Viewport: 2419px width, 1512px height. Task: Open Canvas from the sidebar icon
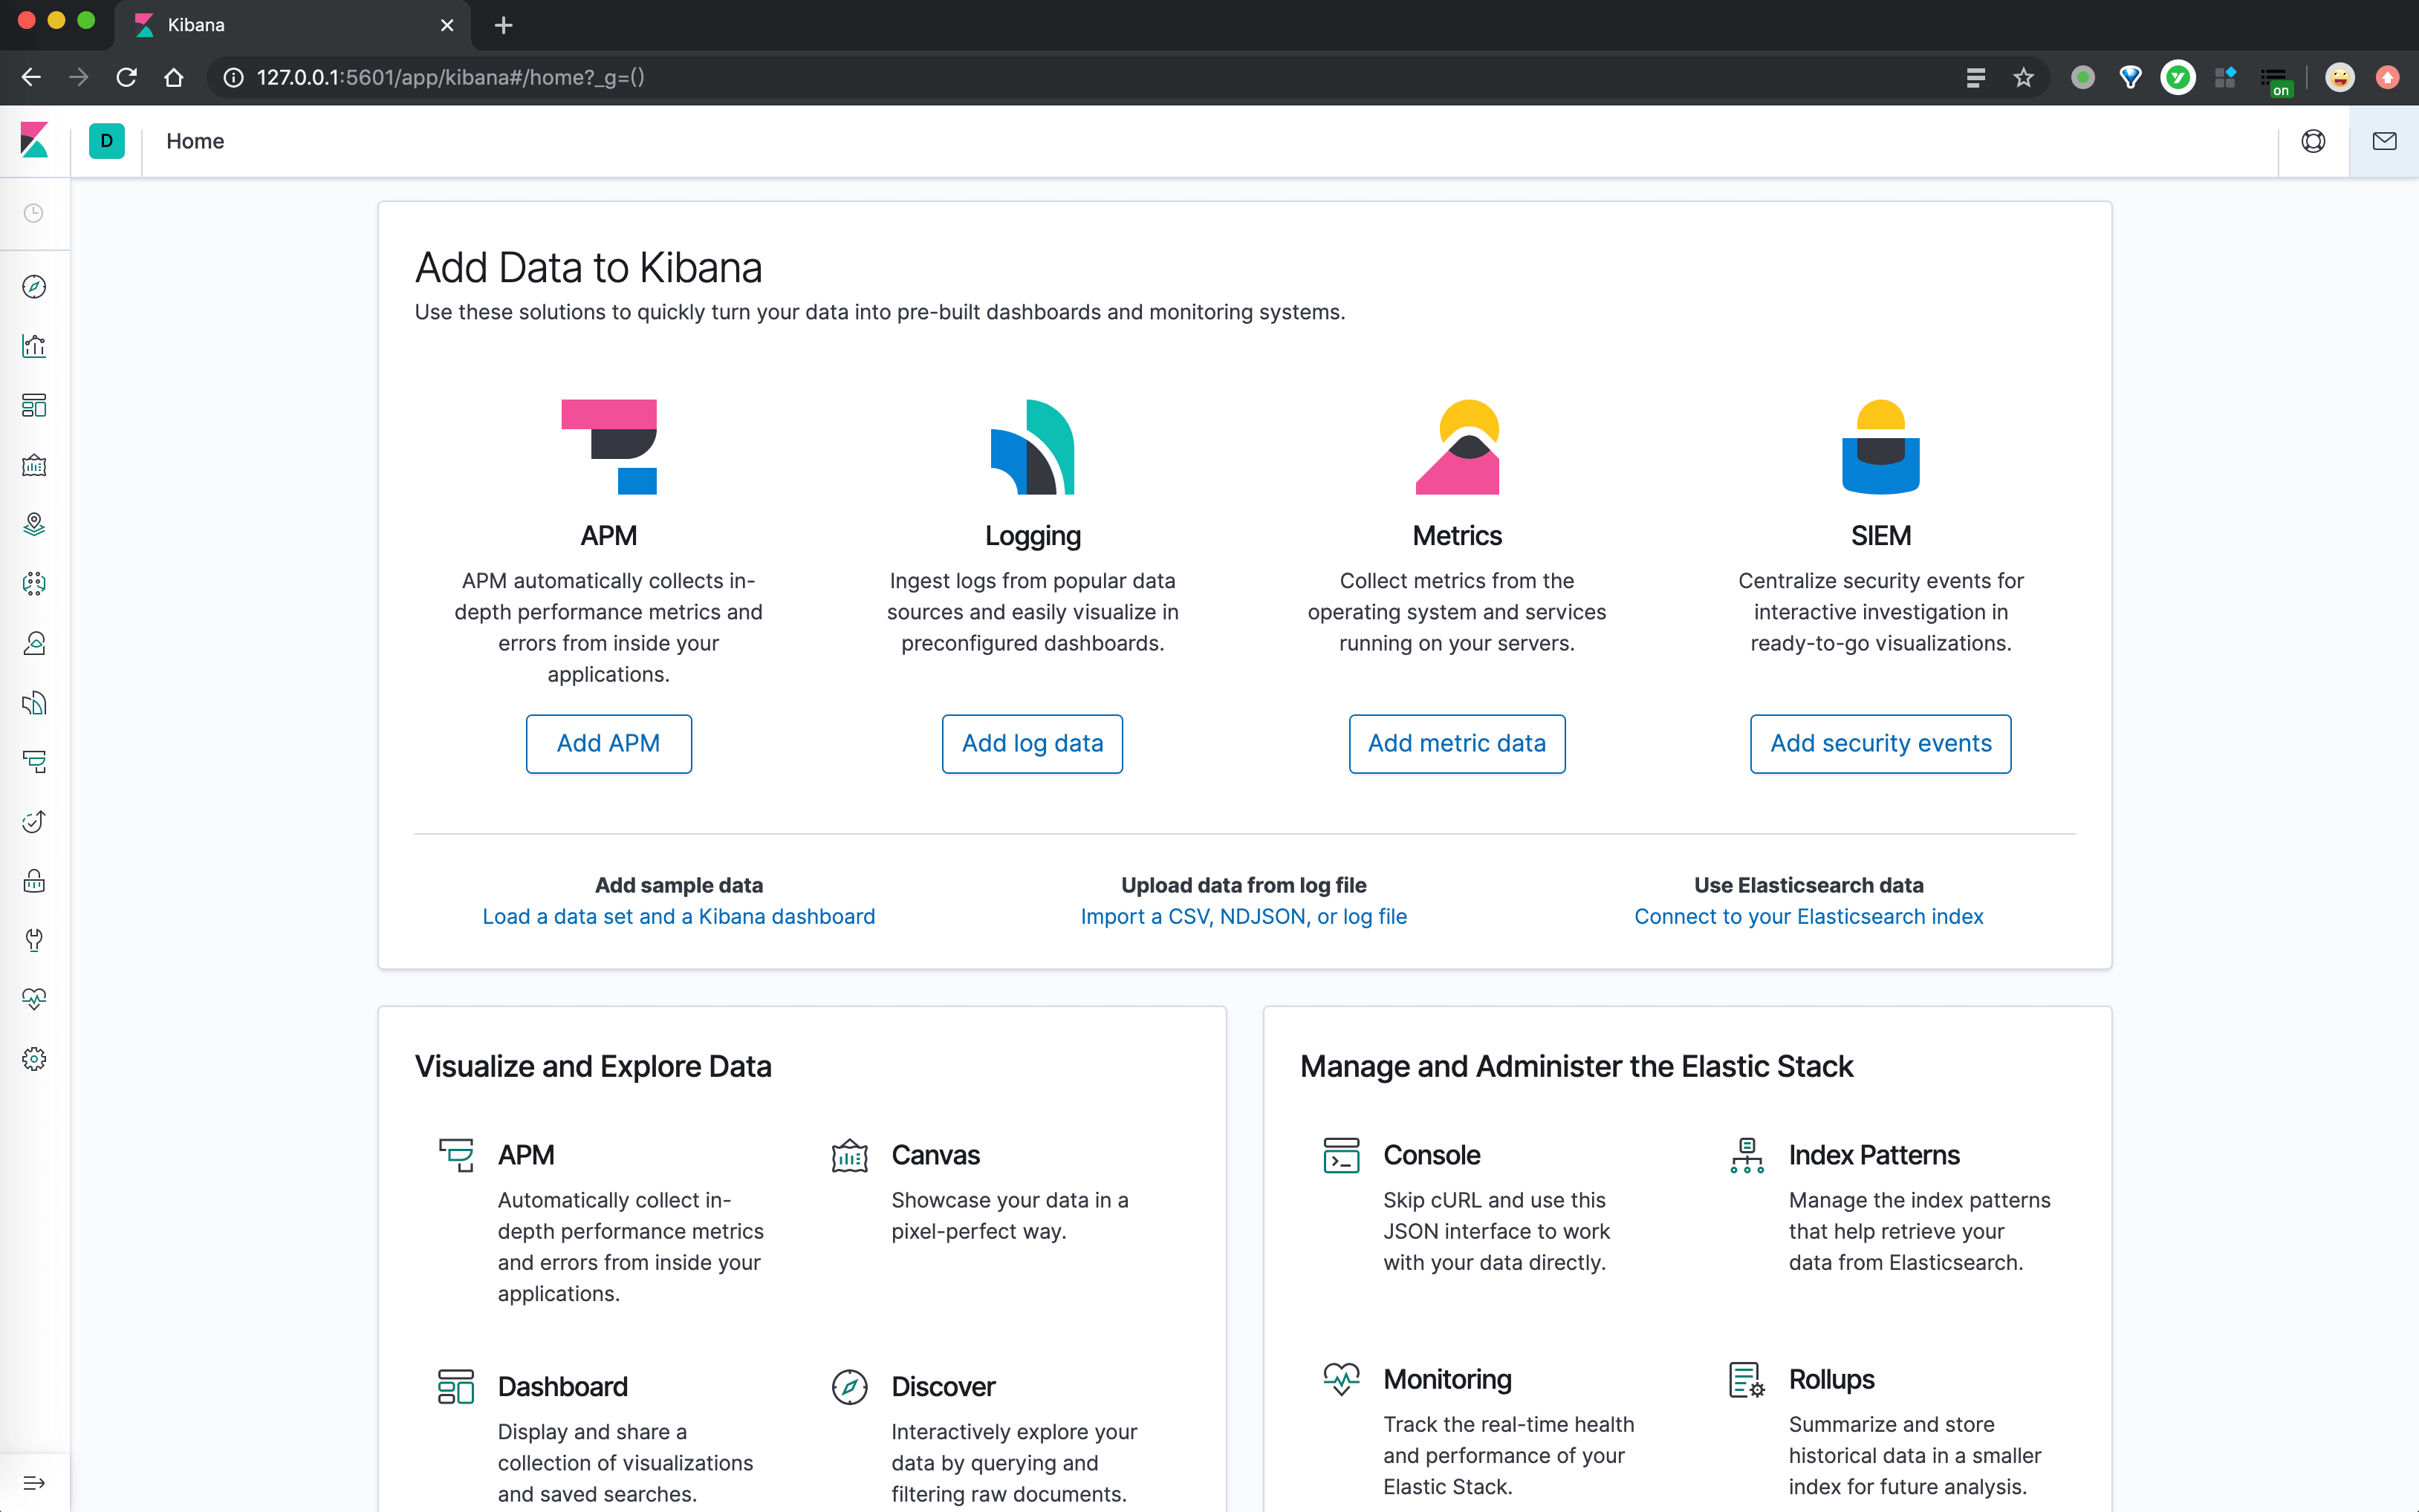click(x=34, y=465)
